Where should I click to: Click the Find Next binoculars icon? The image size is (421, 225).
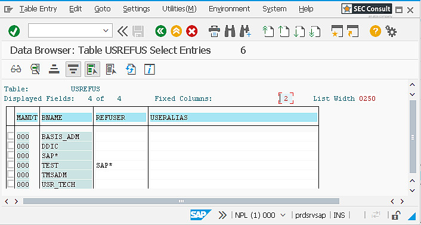tap(246, 31)
